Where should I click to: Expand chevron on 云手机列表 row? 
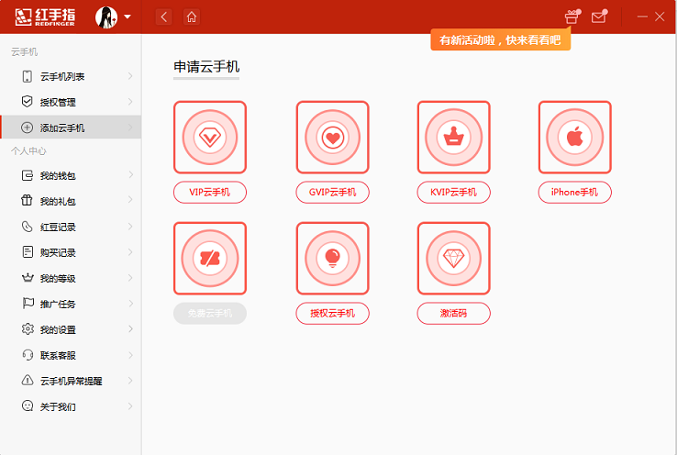click(x=130, y=76)
